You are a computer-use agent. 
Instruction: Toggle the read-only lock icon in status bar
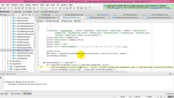click(158, 97)
